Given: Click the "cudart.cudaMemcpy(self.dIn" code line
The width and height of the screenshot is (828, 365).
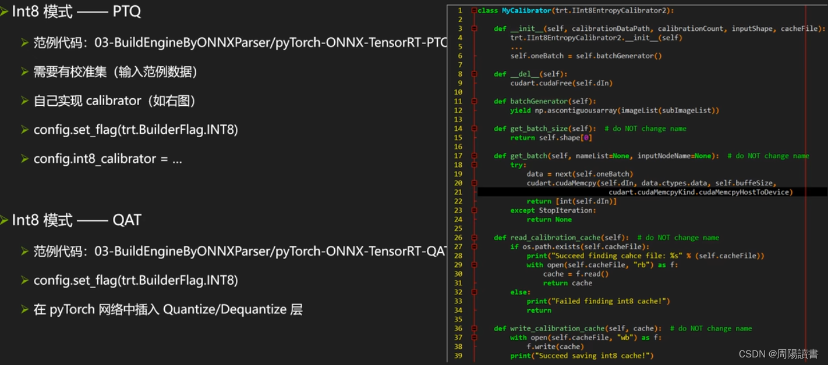Looking at the screenshot, I should pos(651,183).
